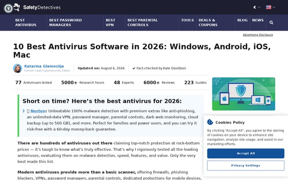The image size is (288, 180).
Task: Click the SafetyDetectives logo
Action: click(x=37, y=7)
